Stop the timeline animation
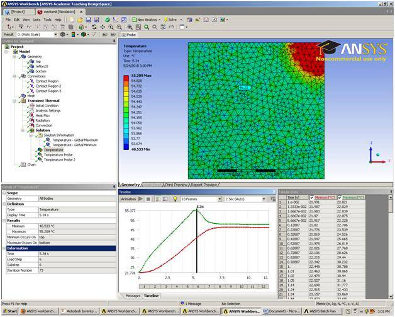The image size is (395, 317). [x=148, y=199]
